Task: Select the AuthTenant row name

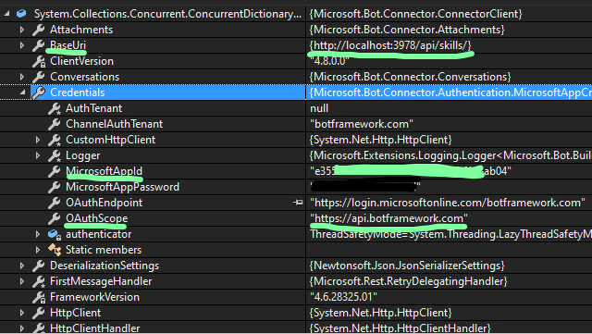Action: pos(94,108)
